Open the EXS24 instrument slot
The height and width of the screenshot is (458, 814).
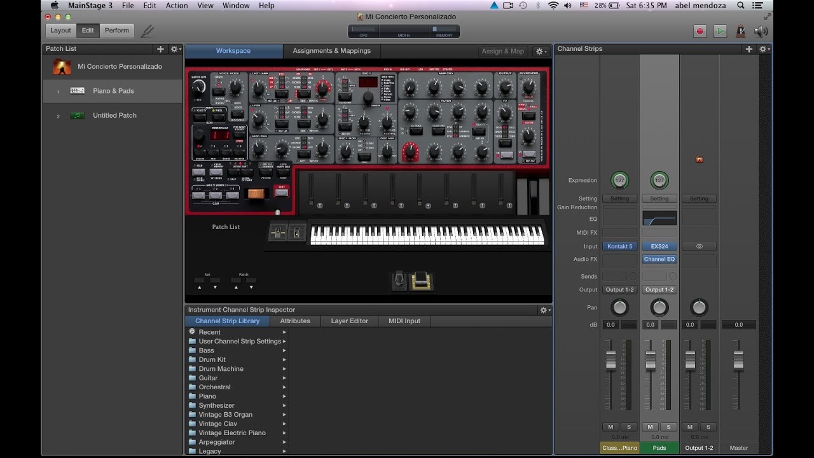tap(659, 246)
